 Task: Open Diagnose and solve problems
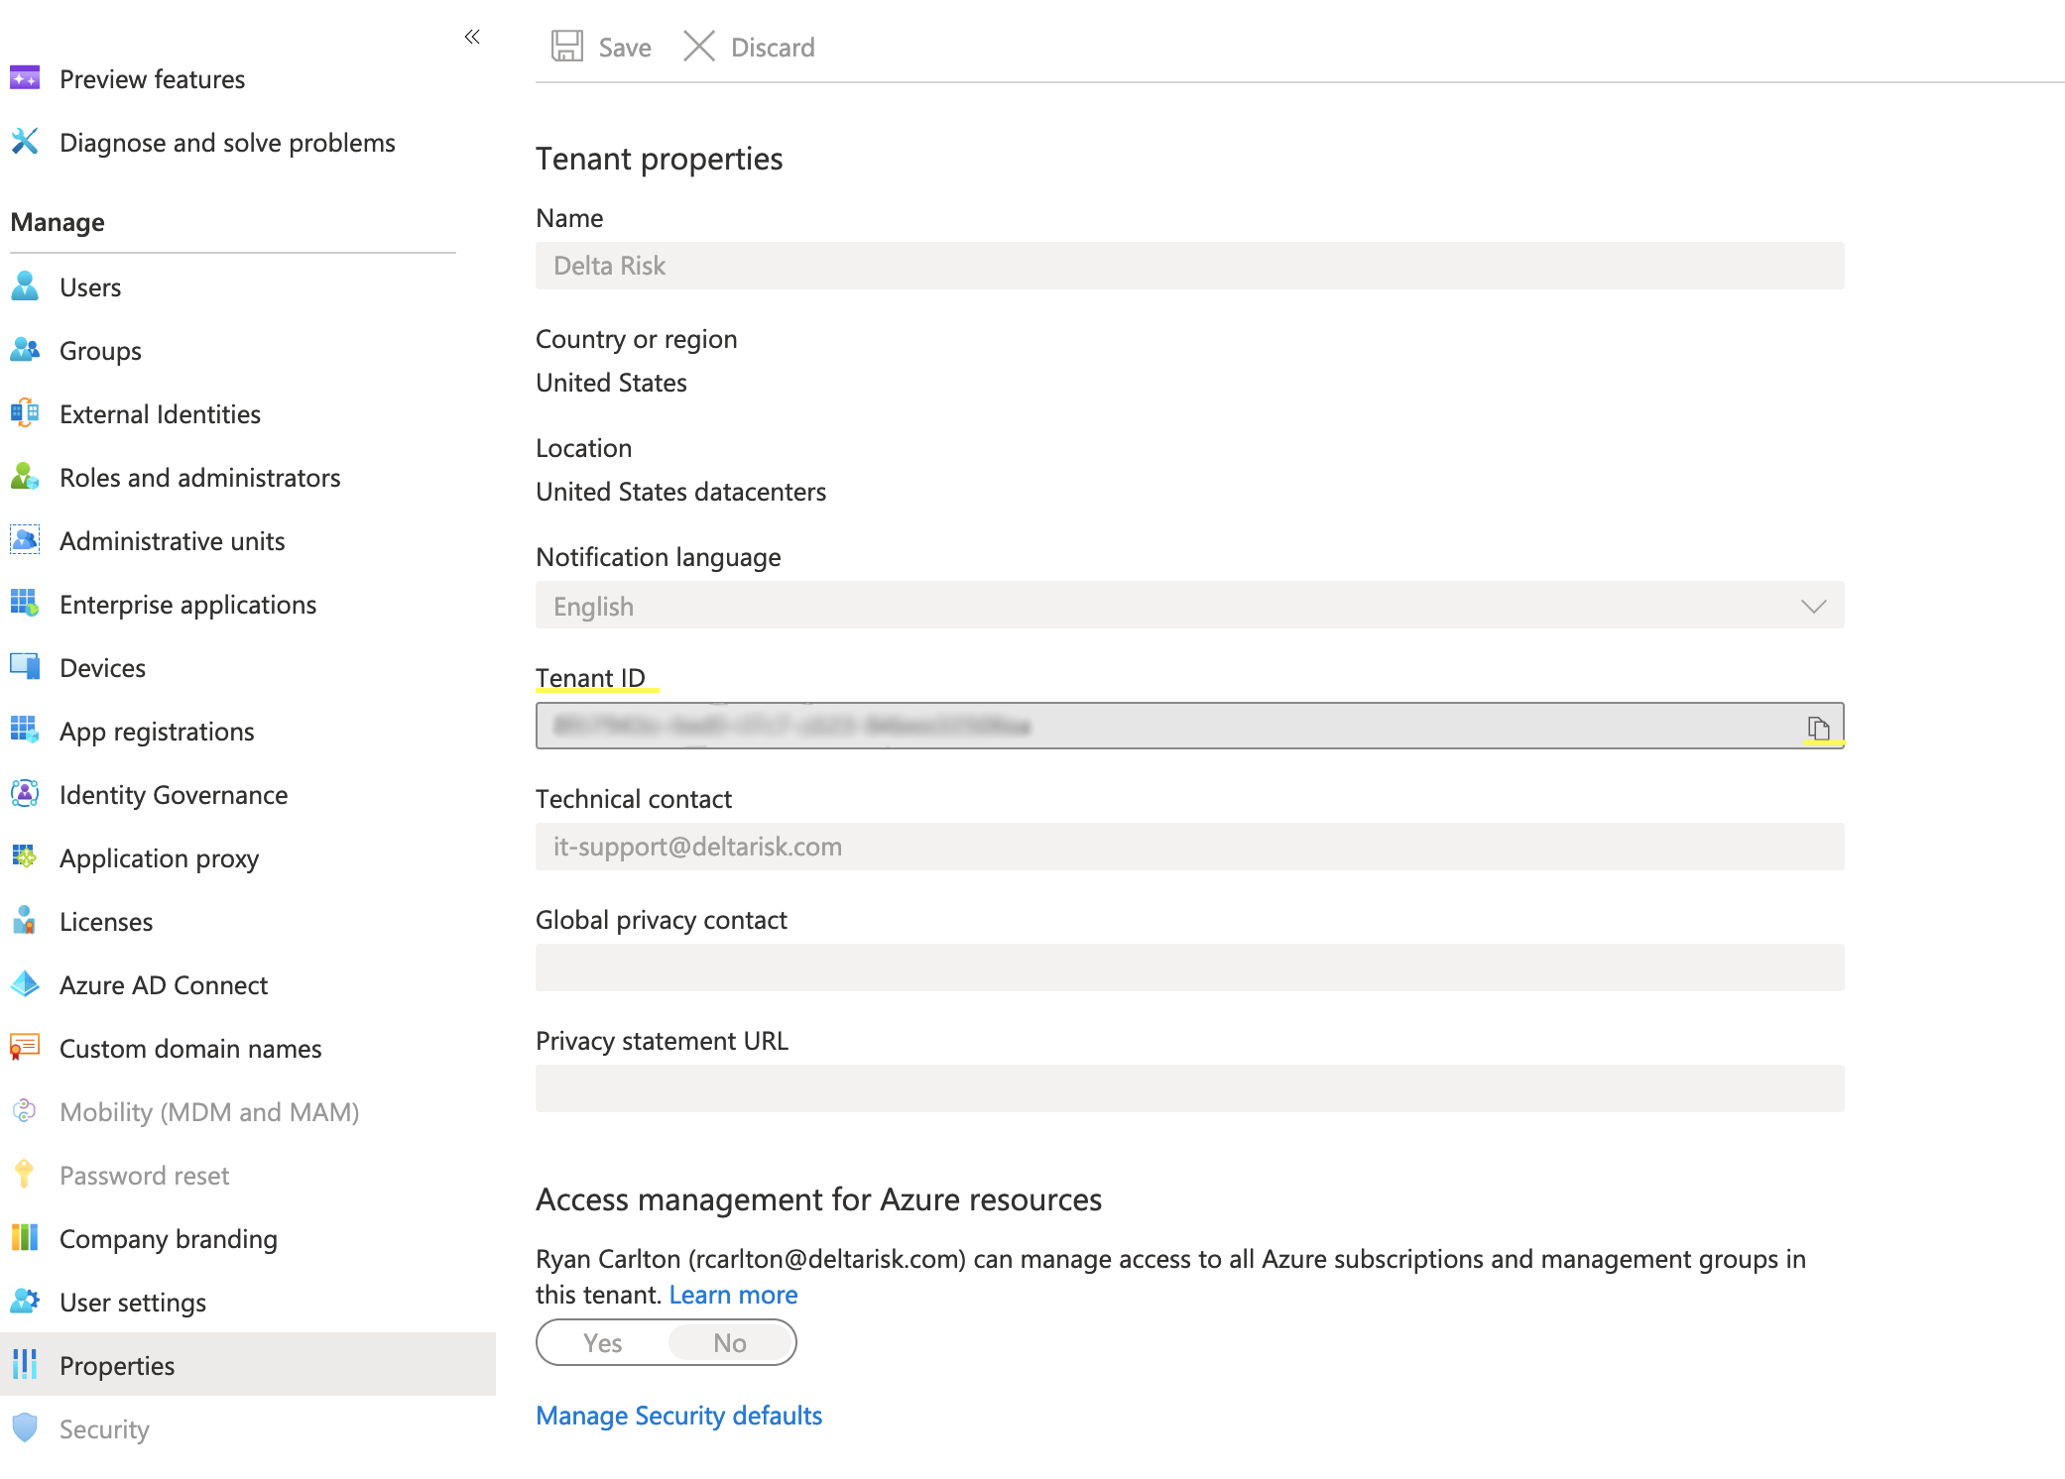click(x=227, y=143)
